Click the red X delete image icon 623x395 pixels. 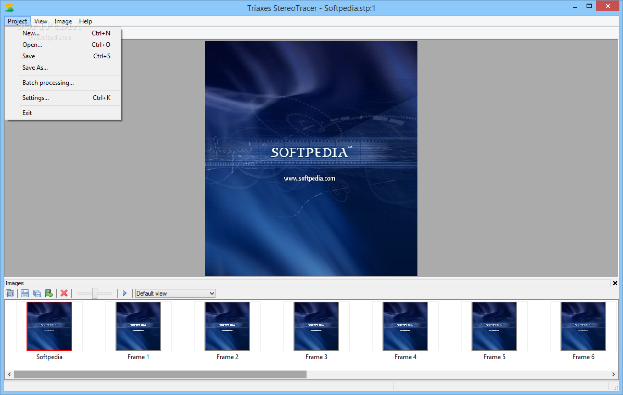tap(64, 294)
